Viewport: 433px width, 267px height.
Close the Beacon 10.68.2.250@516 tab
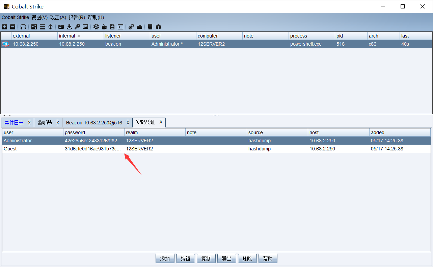click(128, 123)
